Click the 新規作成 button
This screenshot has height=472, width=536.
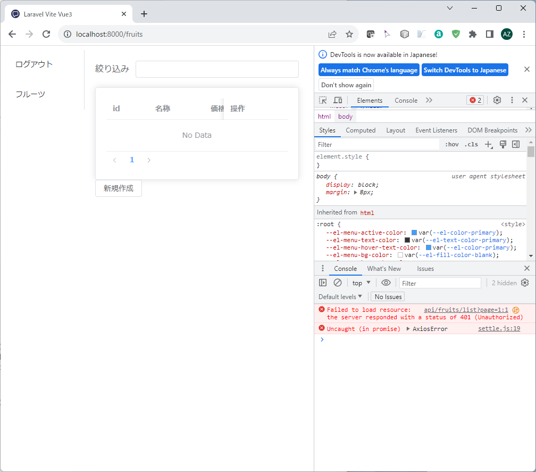coord(118,188)
